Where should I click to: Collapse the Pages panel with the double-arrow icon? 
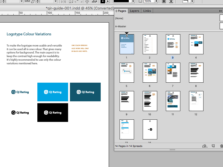(x=220, y=11)
